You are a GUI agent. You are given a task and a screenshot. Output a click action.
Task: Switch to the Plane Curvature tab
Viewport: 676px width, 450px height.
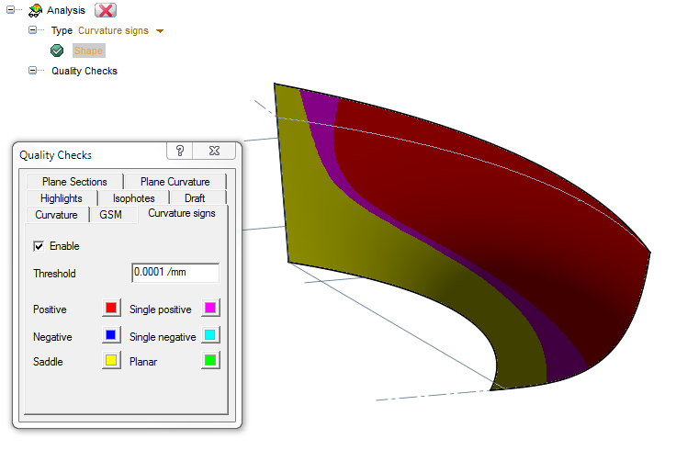pyautogui.click(x=175, y=182)
